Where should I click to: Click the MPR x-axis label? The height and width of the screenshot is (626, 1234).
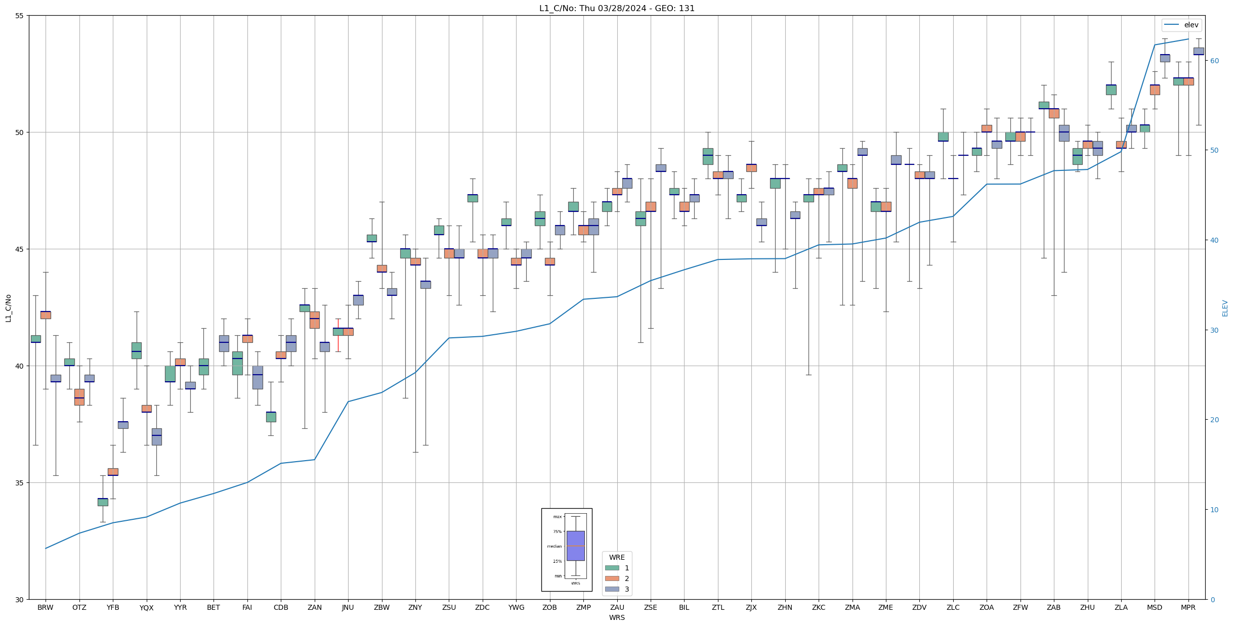pos(1188,607)
